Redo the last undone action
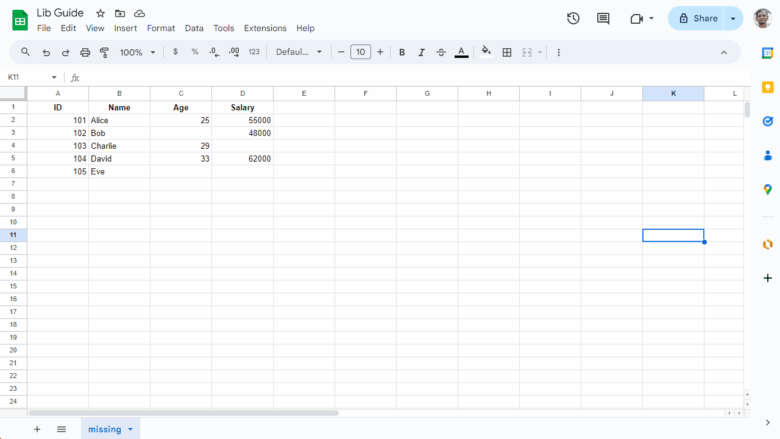 point(66,52)
